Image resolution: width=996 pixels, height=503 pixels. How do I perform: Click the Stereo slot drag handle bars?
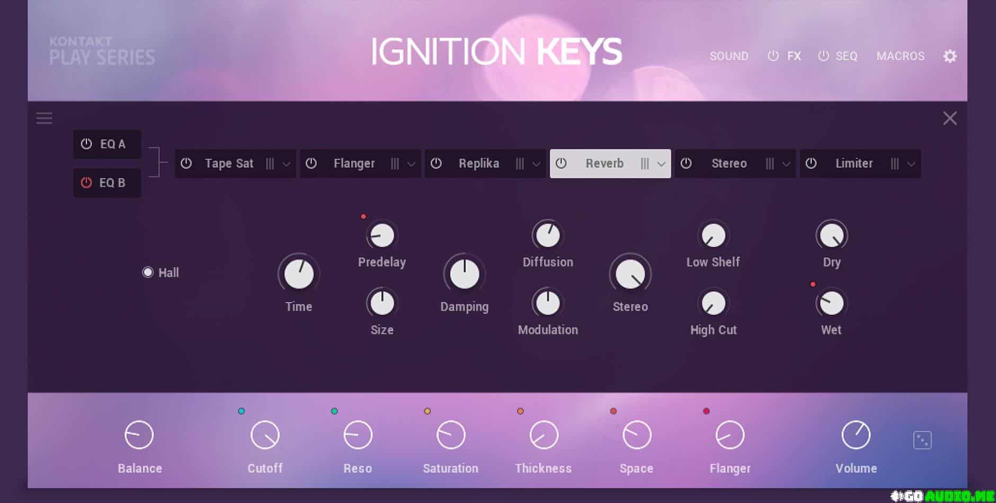point(770,164)
